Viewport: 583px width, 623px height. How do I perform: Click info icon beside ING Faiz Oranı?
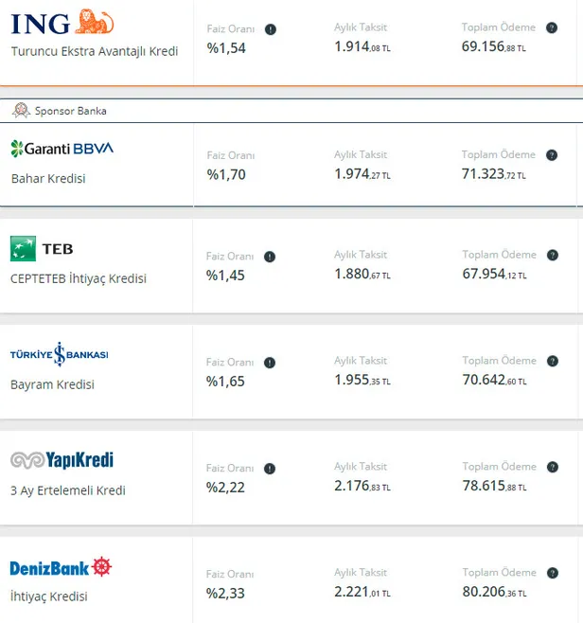(270, 29)
